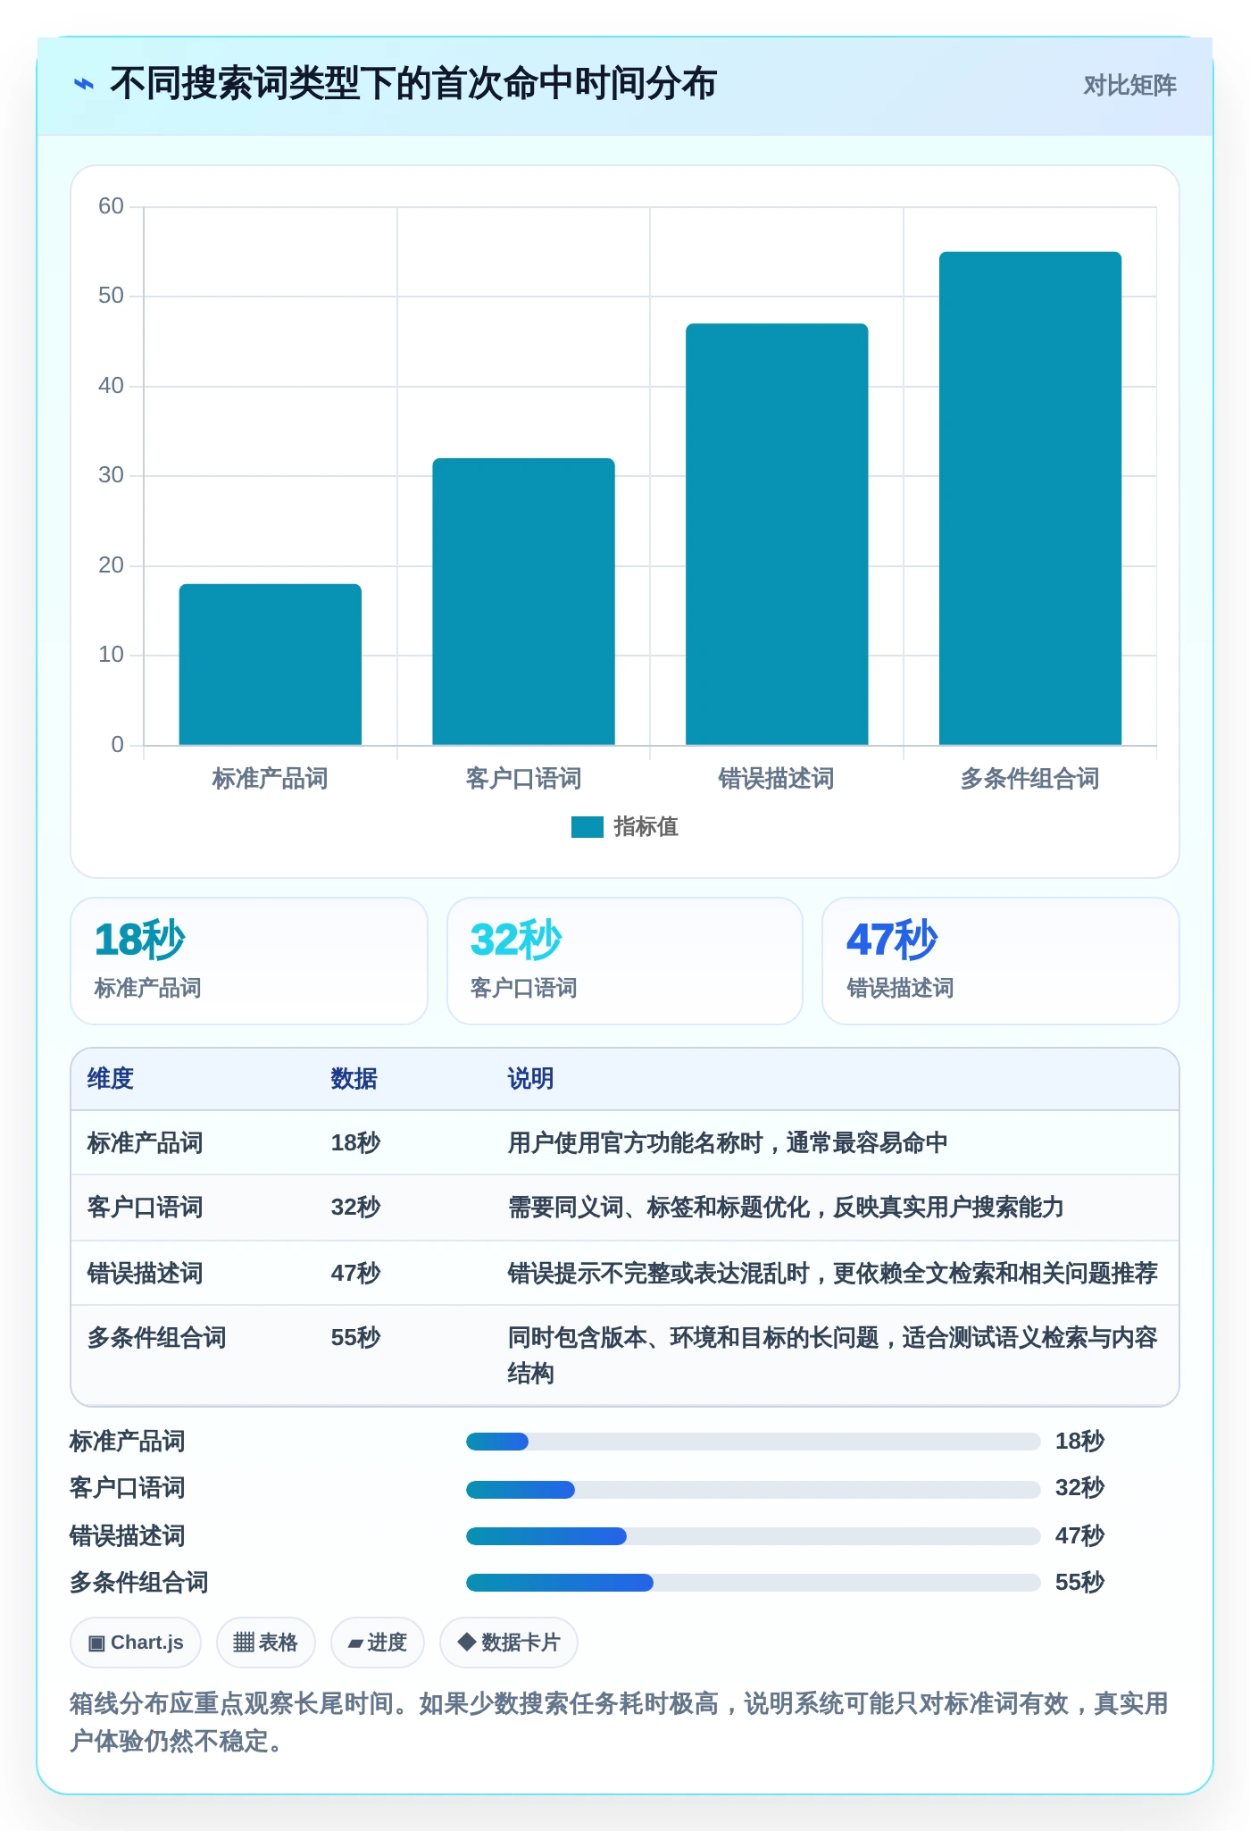Click the 标准产品词 x-axis label
This screenshot has height=1831, width=1250.
point(270,779)
